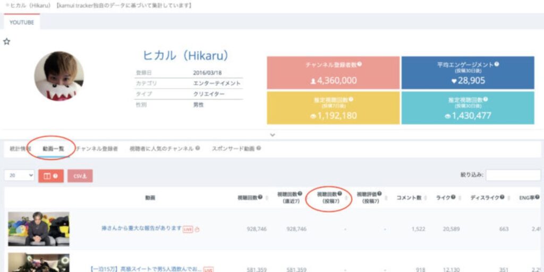This screenshot has height=272, width=544.
Task: Click category value エンターテイメント
Action: (217, 83)
